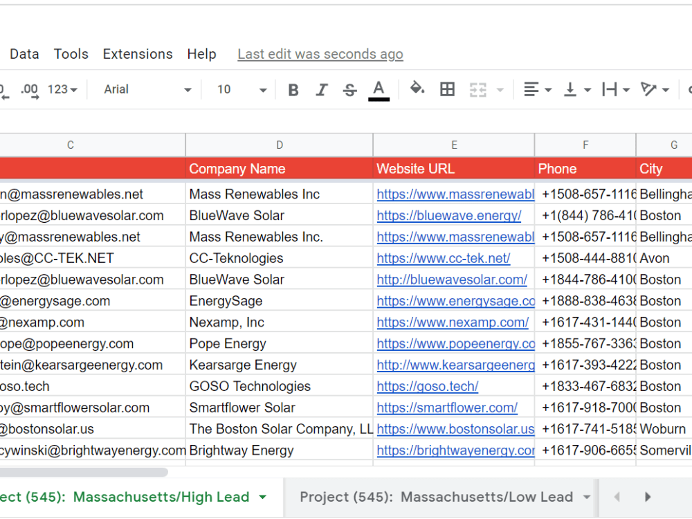The width and height of the screenshot is (692, 519).
Task: Open the bluewave.energy link
Action: tap(449, 215)
